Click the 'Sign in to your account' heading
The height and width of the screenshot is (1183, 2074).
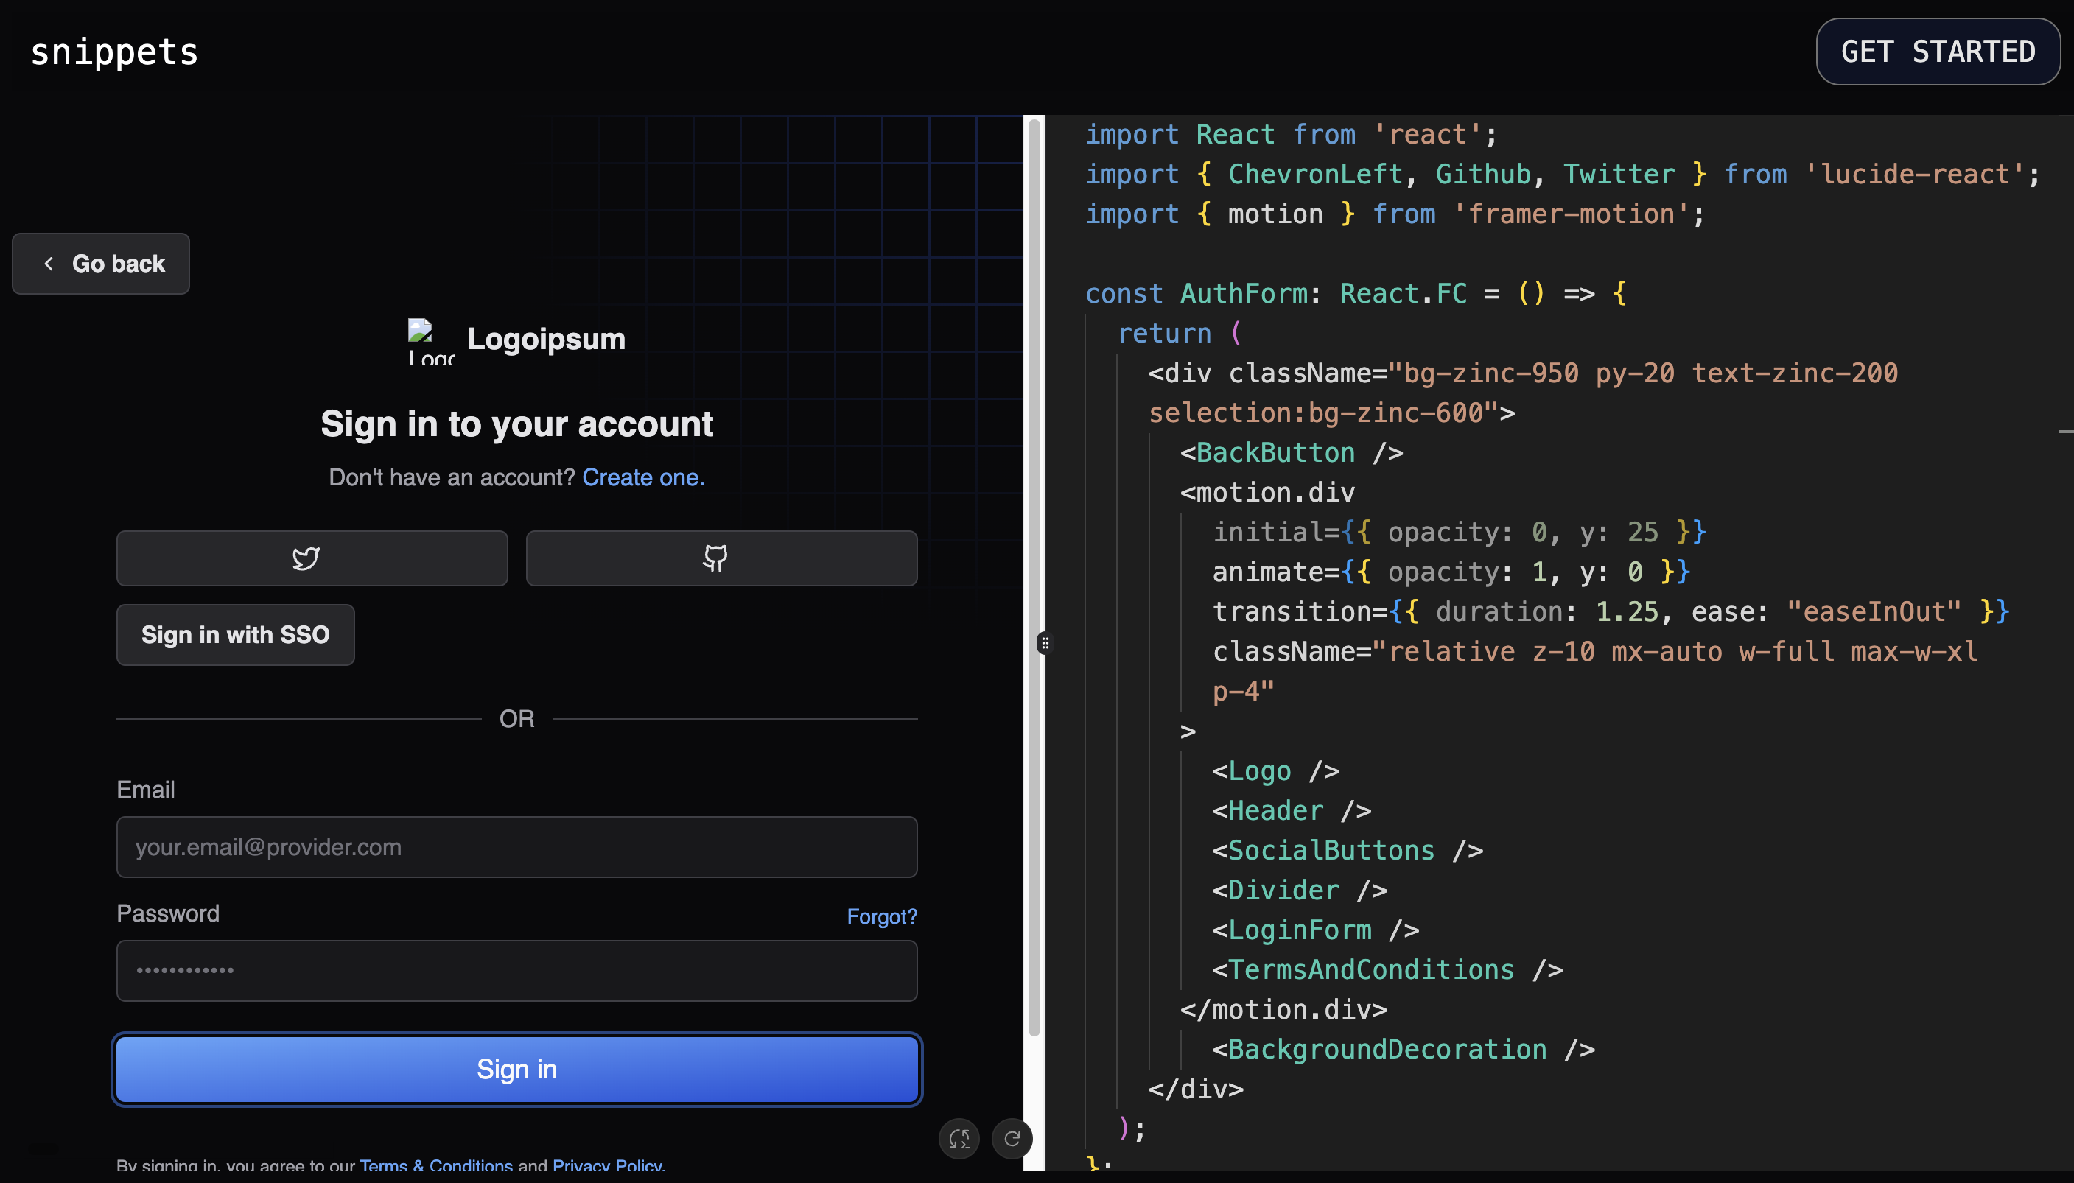[517, 424]
